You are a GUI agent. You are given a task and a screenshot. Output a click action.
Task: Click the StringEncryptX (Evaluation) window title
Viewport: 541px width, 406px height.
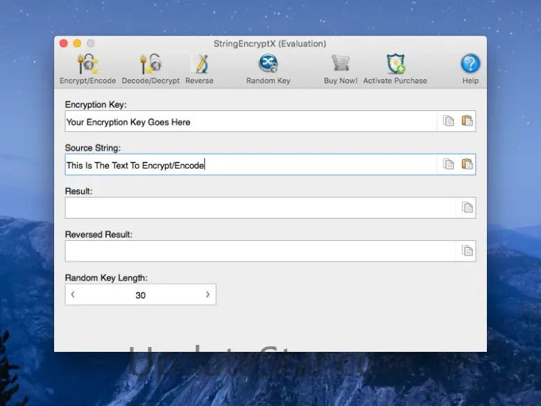pyautogui.click(x=270, y=44)
